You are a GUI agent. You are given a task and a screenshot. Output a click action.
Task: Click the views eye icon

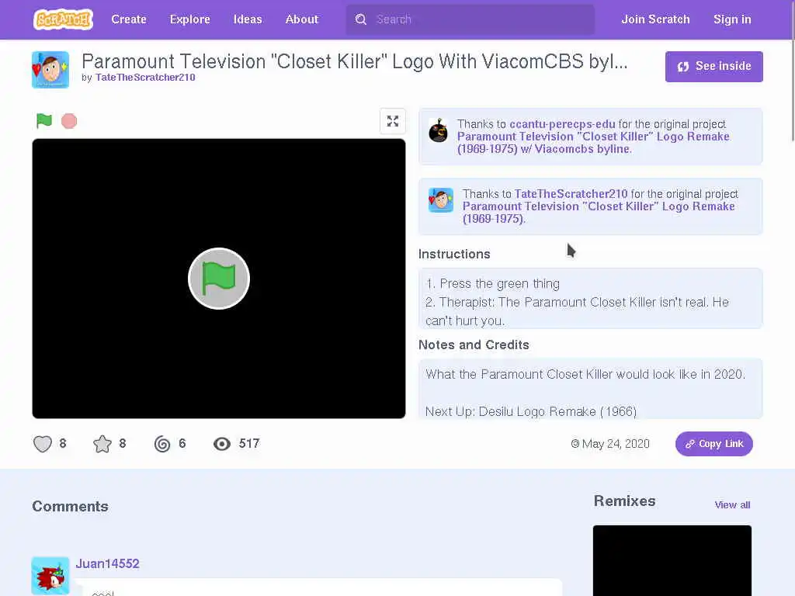pyautogui.click(x=221, y=444)
